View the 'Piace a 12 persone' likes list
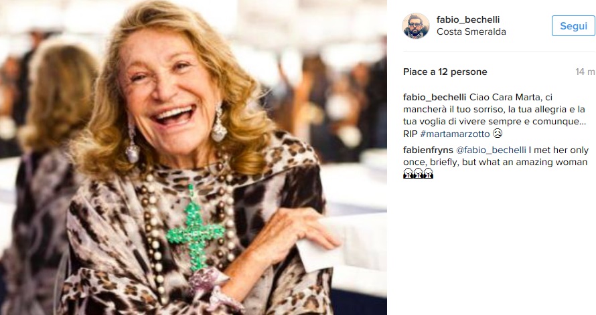This screenshot has height=315, width=596. [445, 72]
